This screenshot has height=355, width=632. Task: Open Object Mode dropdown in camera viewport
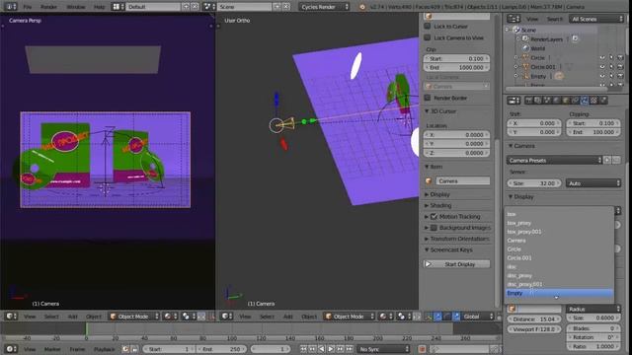click(x=133, y=317)
